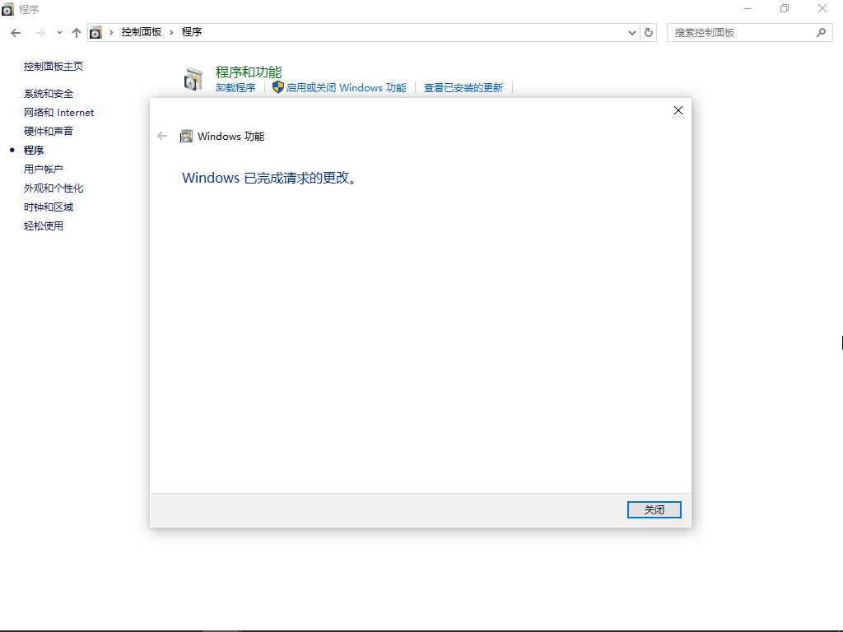Open 查看已安装的更新 link

coord(463,87)
